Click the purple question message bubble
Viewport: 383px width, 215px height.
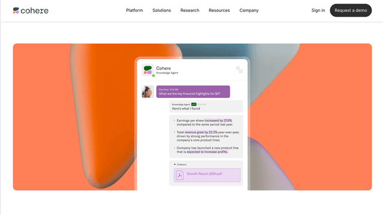click(193, 91)
